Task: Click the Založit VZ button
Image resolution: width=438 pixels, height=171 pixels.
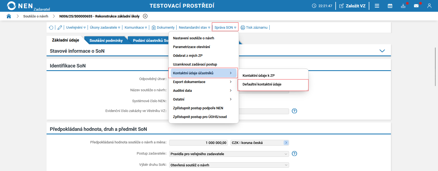Action: [x=352, y=6]
